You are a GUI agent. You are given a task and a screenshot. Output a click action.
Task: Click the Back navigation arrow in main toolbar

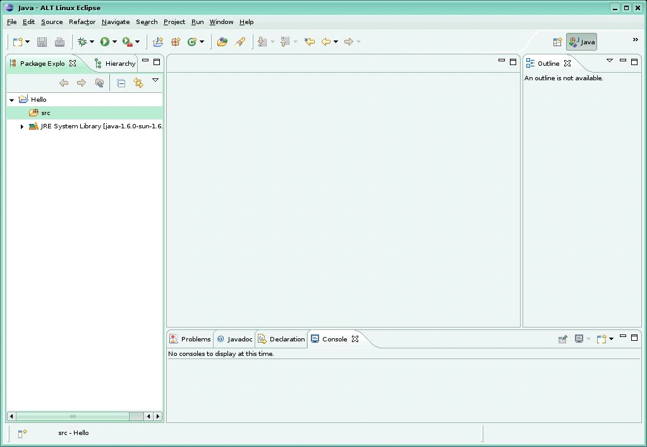point(326,42)
